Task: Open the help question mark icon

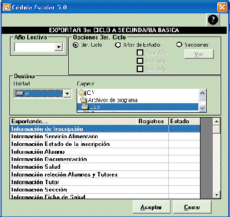Action: pyautogui.click(x=213, y=19)
